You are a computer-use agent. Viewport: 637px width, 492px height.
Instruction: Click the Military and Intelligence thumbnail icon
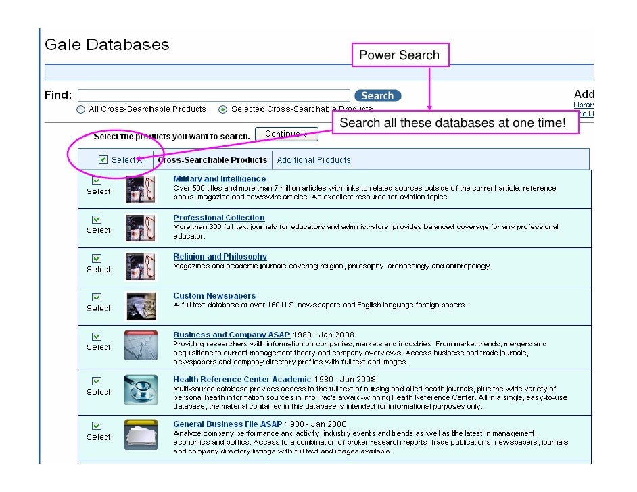click(141, 189)
